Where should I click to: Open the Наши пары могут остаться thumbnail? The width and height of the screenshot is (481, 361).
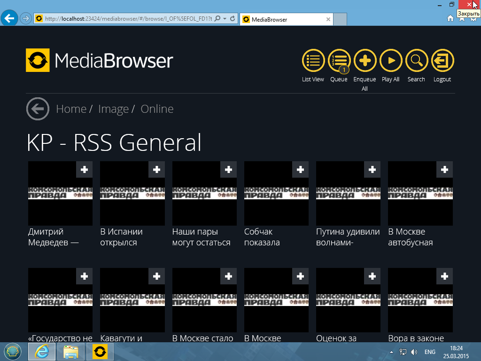[x=204, y=194]
